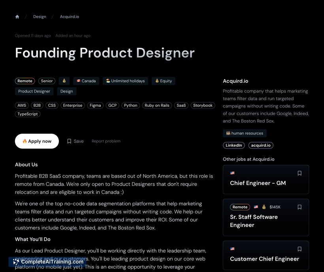This screenshot has width=324, height=272.
Task: Click Remote tag on Sr. Staff job card
Action: click(x=240, y=207)
